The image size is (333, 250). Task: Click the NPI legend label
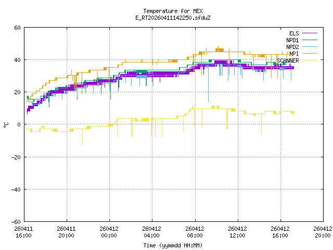click(x=294, y=54)
